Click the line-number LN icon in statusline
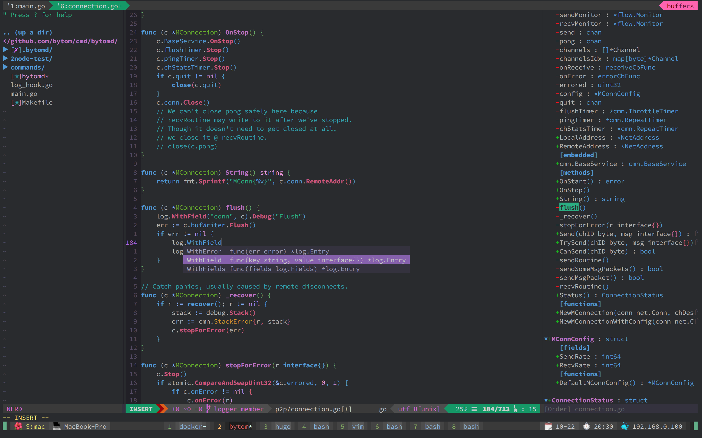702x438 pixels. [x=516, y=409]
